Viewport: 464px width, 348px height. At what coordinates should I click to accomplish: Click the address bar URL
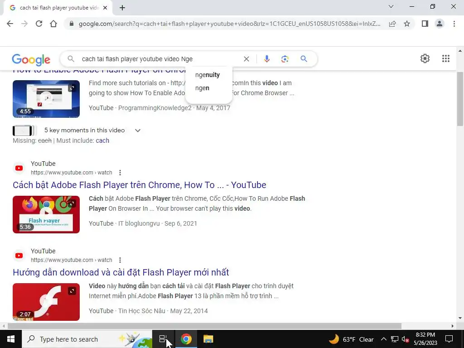(x=229, y=24)
